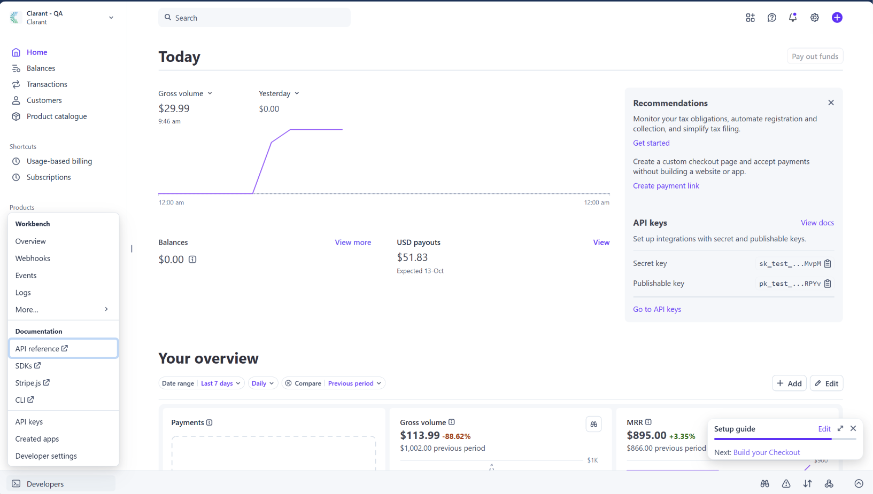Image resolution: width=873 pixels, height=494 pixels.
Task: Click View more beside Balances
Action: click(353, 242)
